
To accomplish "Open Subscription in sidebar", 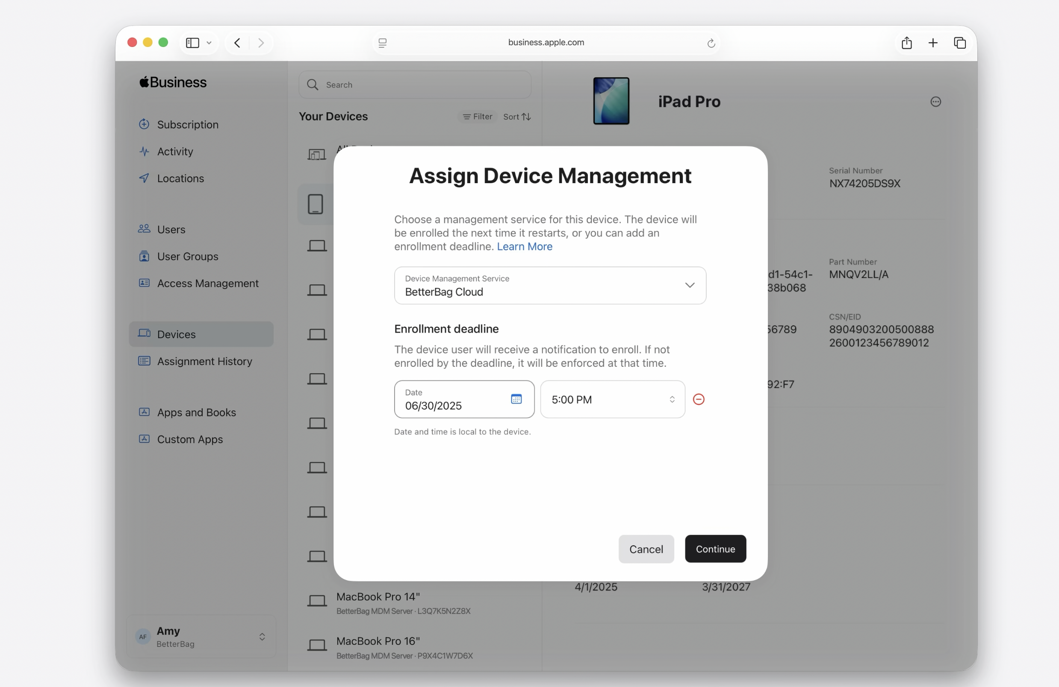I will coord(187,124).
